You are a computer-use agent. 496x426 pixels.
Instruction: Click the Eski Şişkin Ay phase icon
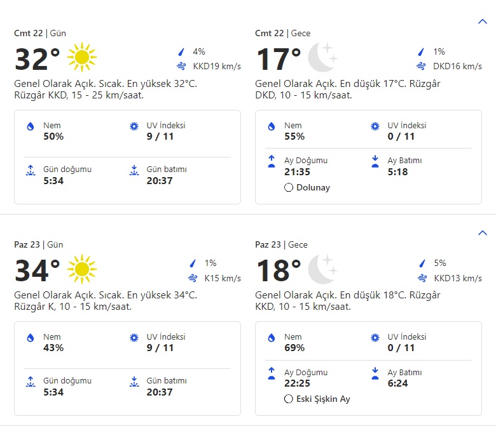pos(289,399)
